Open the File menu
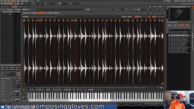194x109 pixels. pyautogui.click(x=2, y=1)
